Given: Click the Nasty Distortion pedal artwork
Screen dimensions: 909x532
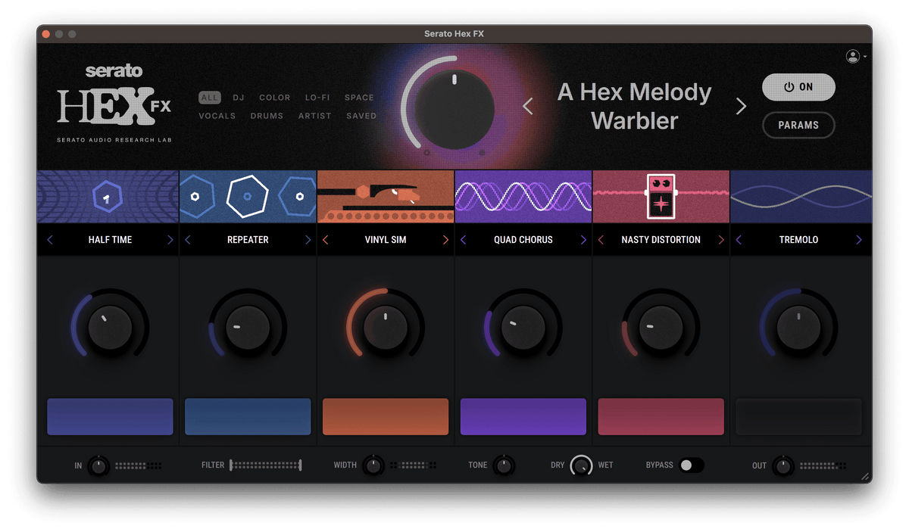Looking at the screenshot, I should [661, 197].
